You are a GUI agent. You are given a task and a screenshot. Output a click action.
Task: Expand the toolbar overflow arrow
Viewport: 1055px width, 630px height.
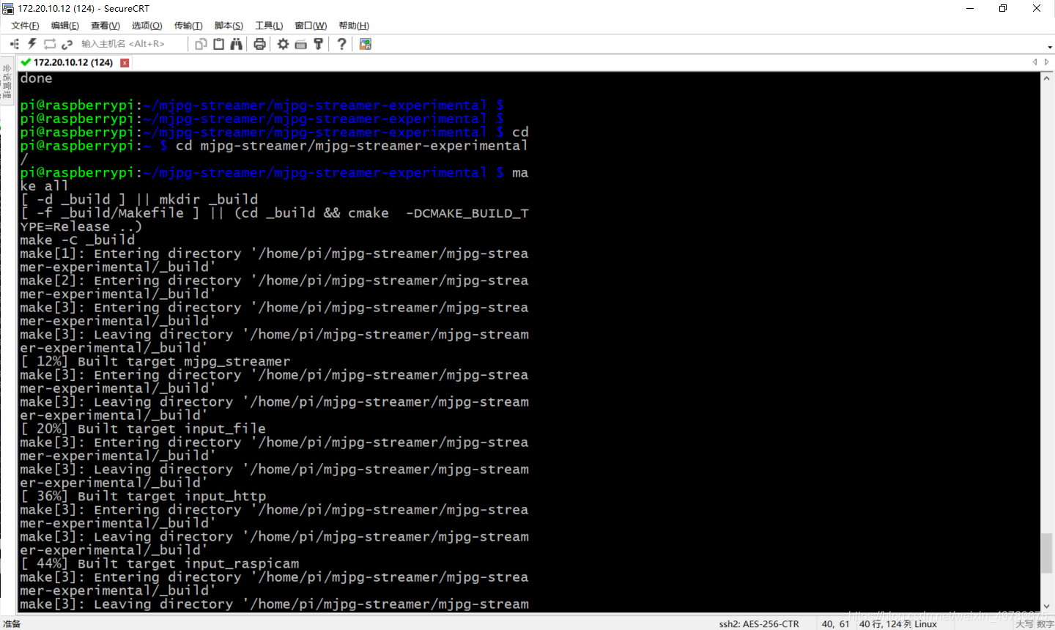click(1050, 48)
